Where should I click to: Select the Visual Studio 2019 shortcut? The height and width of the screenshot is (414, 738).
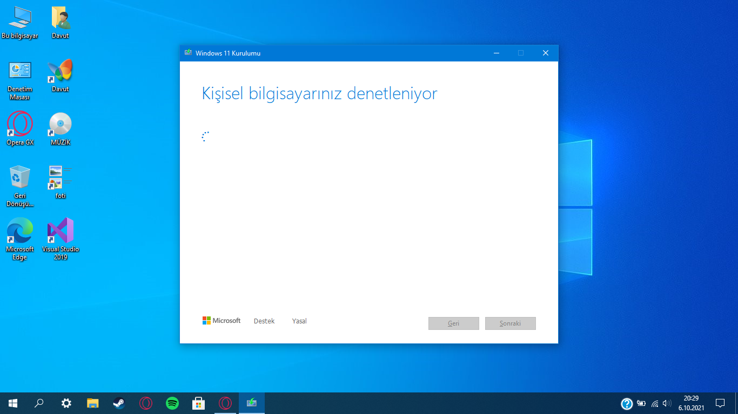[x=61, y=239]
